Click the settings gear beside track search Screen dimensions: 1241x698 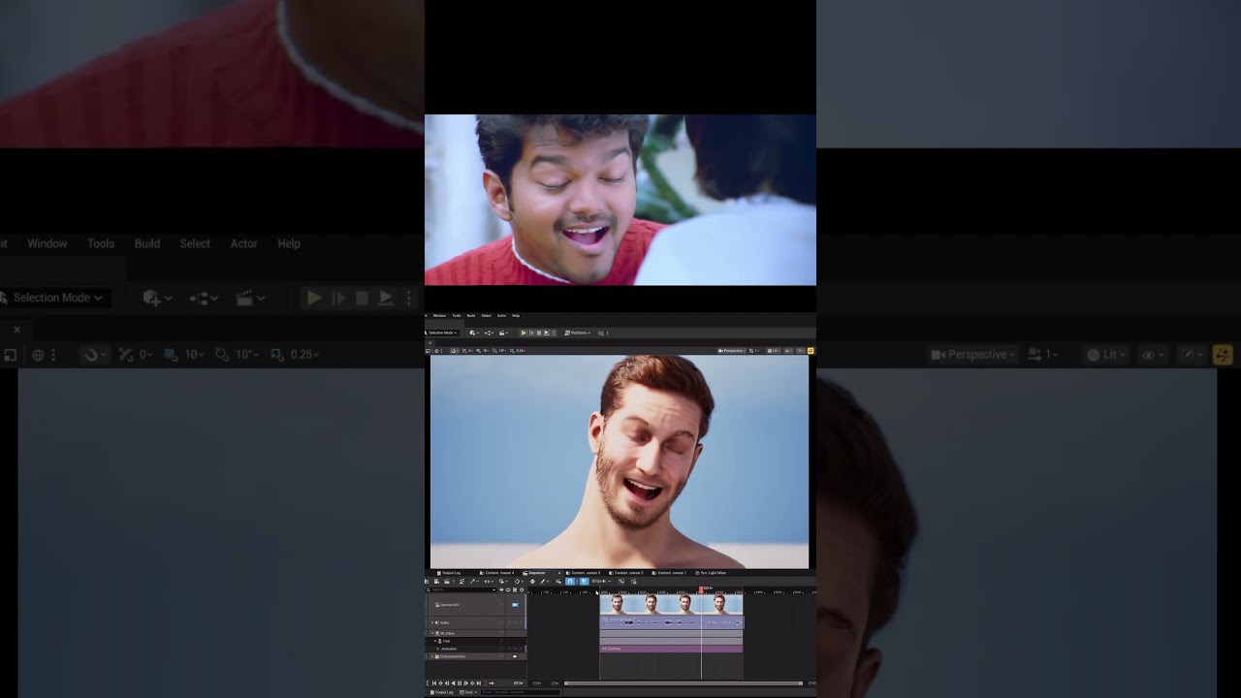(x=522, y=589)
